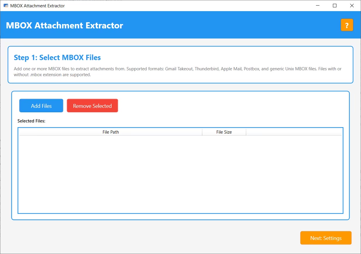Image resolution: width=361 pixels, height=254 pixels.
Task: Click the divider between File Path and File Size
Action: click(x=202, y=132)
